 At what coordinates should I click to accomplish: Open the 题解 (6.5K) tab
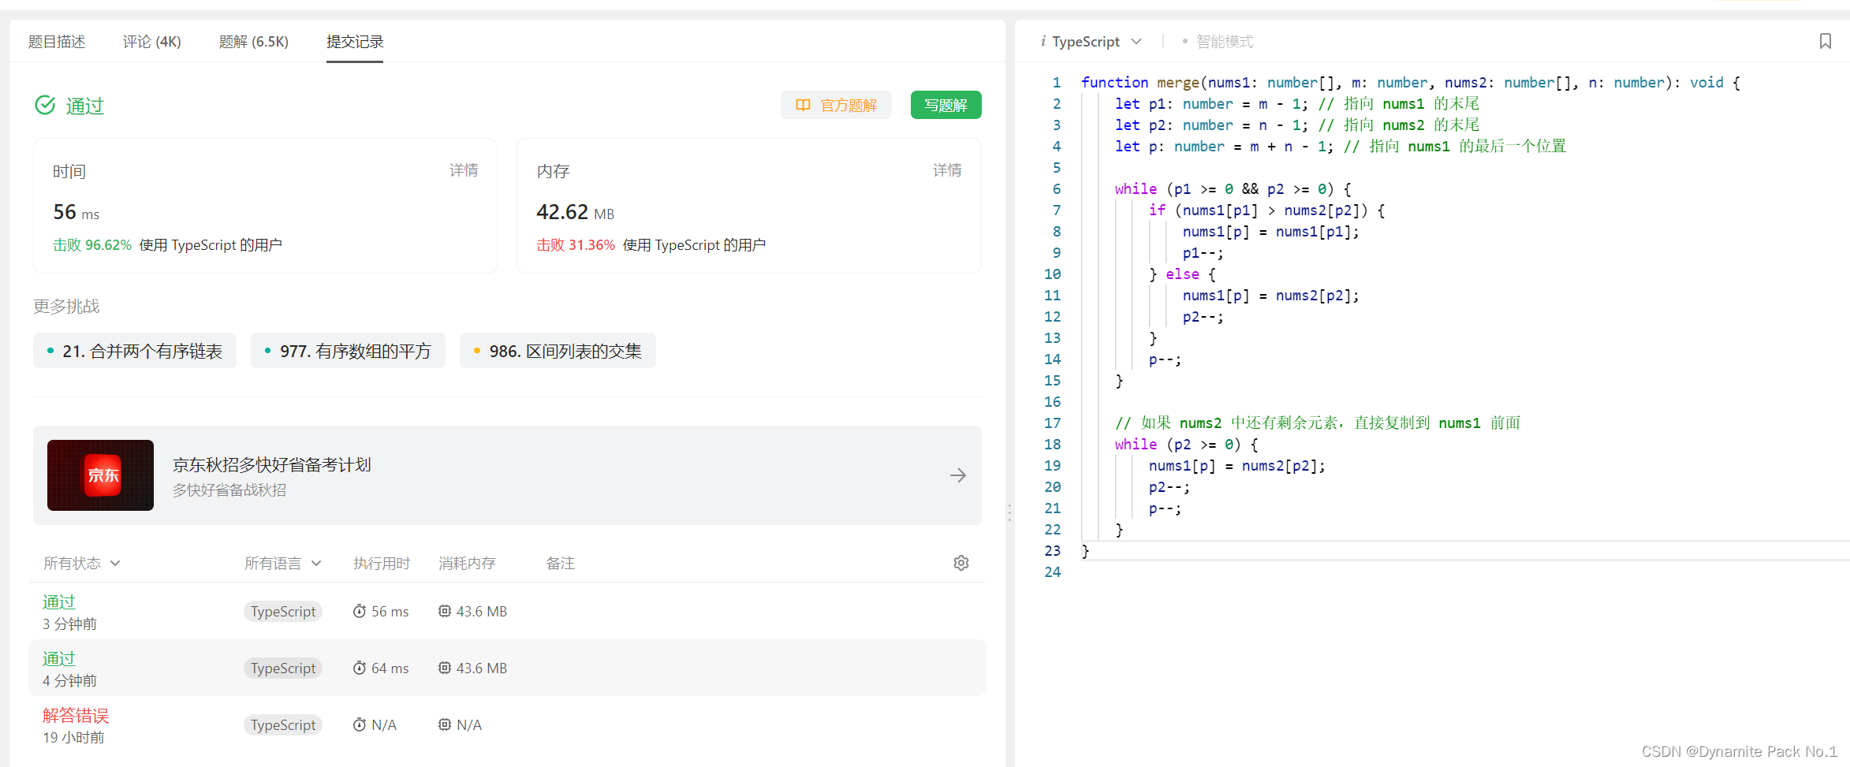pyautogui.click(x=253, y=42)
